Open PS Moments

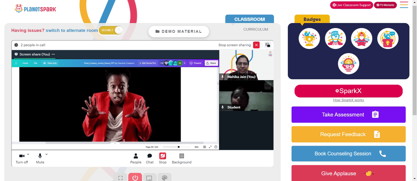(385, 5)
